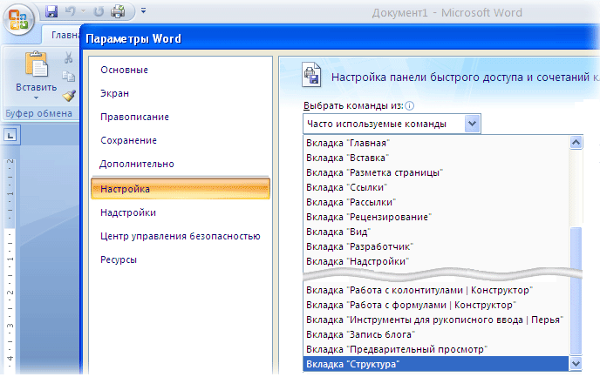Image resolution: width=600 pixels, height=377 pixels.
Task: Open the Вставить dropdown arrow
Action: point(36,98)
